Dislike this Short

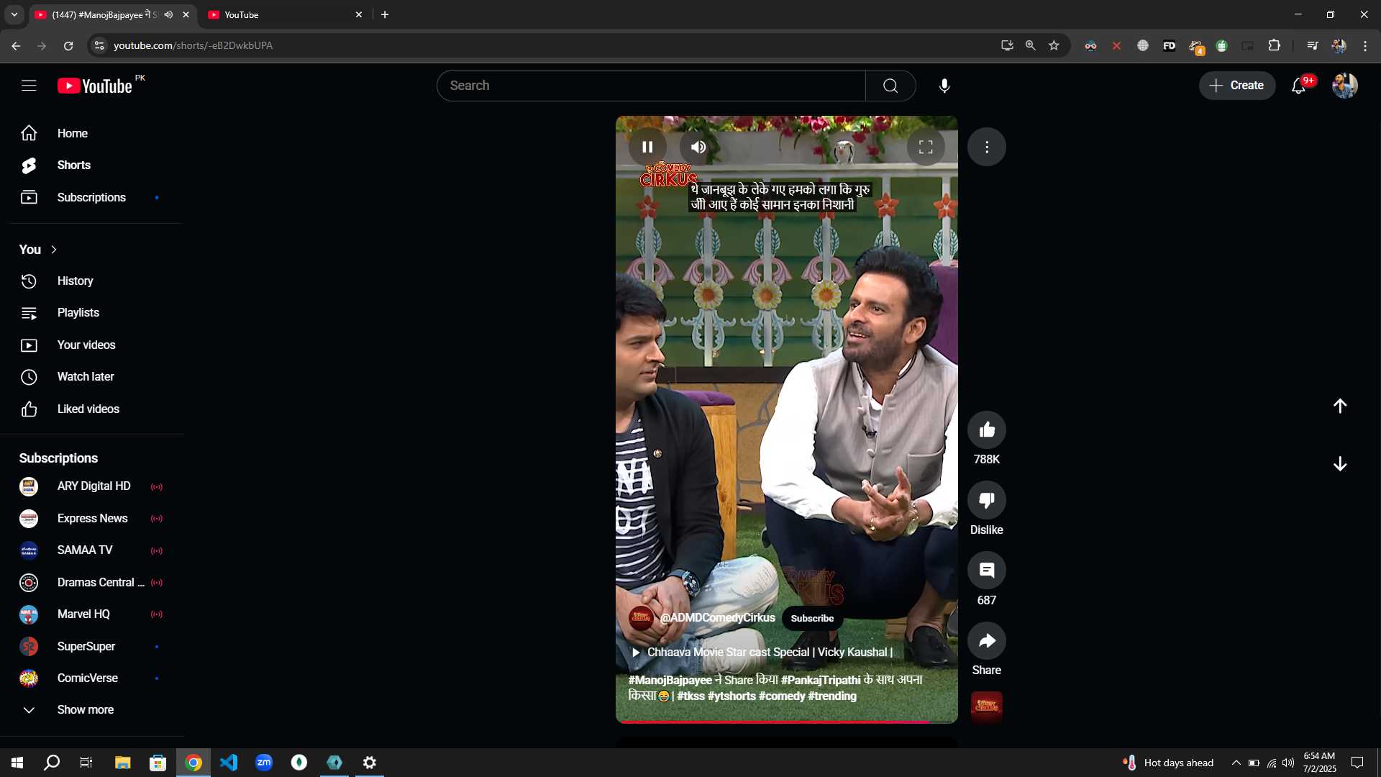987,500
